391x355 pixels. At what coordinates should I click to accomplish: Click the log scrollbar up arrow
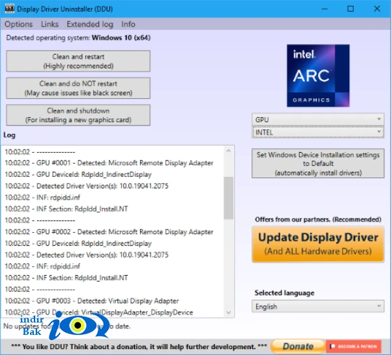(229, 151)
